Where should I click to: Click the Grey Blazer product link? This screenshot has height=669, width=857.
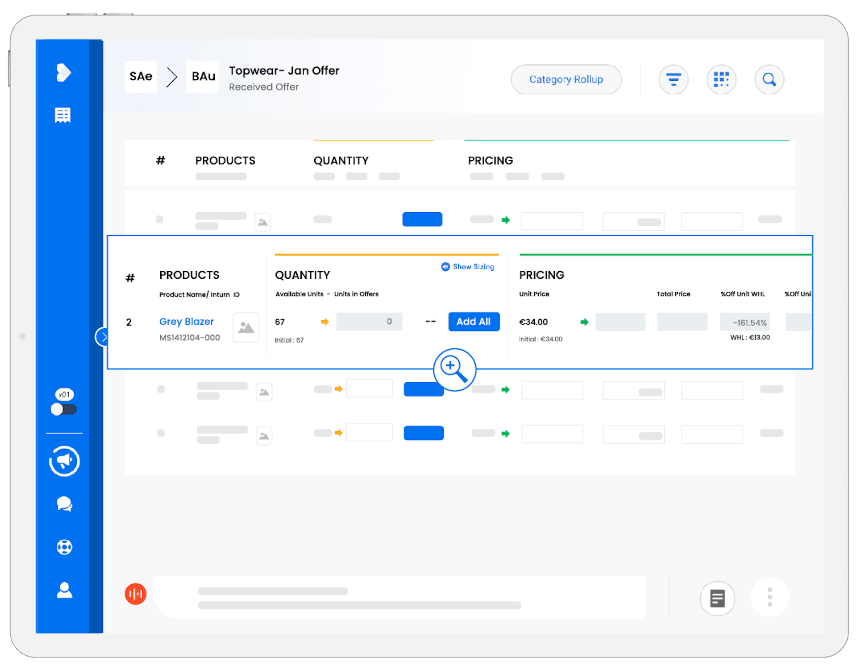[186, 322]
